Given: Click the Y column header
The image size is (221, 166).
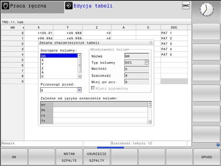Looking at the screenshot, I should coord(68,28).
